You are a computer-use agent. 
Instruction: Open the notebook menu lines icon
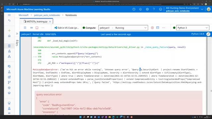point(25,28)
